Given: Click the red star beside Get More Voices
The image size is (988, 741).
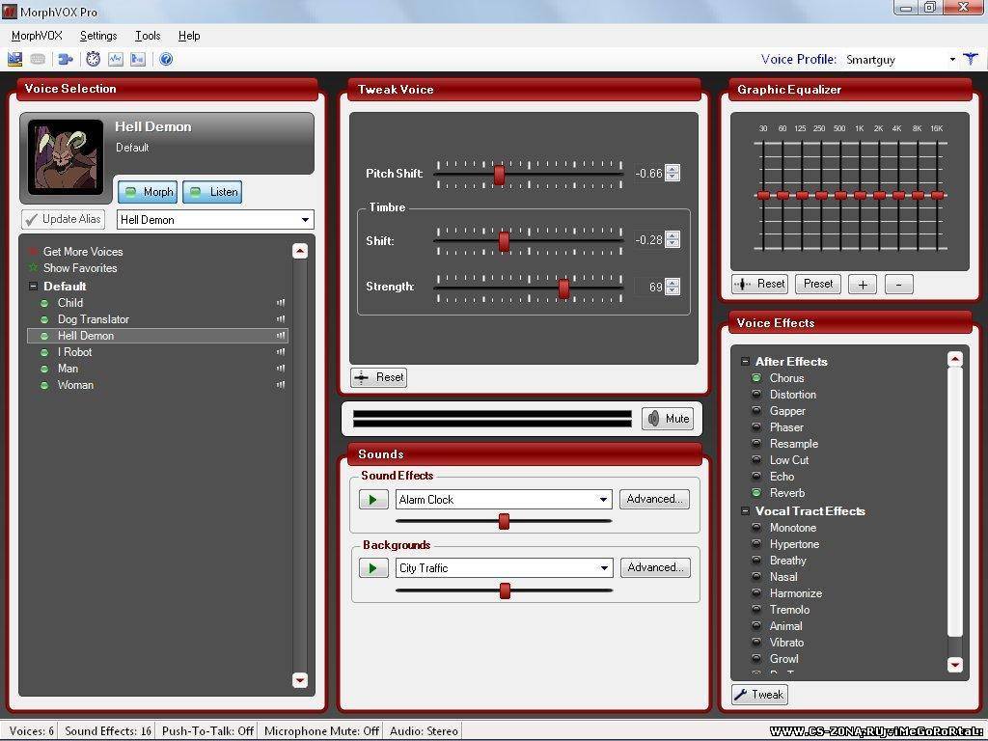Looking at the screenshot, I should coord(34,252).
